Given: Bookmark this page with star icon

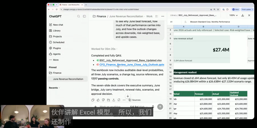Looking at the screenshot, I should pos(218,9).
